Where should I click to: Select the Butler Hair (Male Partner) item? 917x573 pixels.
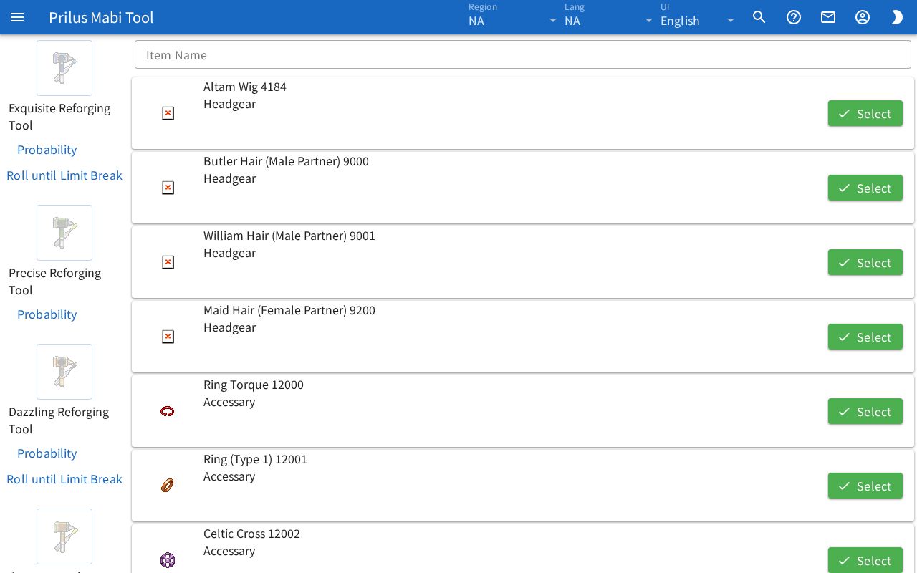coord(865,188)
